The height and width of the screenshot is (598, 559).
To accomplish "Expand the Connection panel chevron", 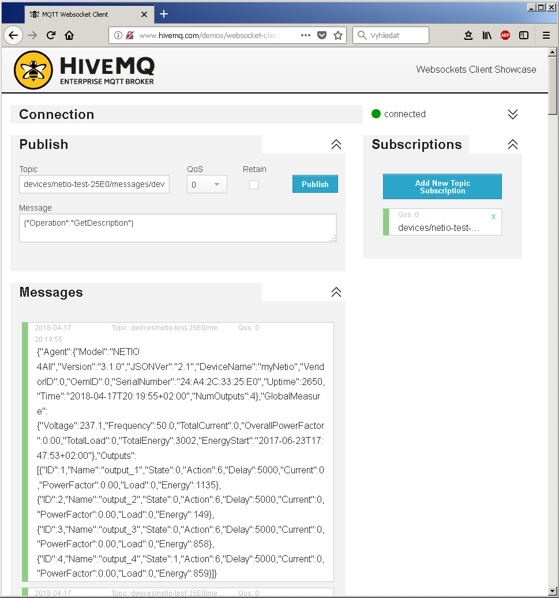I will click(x=513, y=114).
